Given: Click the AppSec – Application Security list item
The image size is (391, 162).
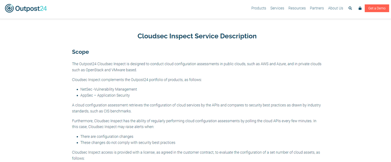Looking at the screenshot, I should pos(105,95).
